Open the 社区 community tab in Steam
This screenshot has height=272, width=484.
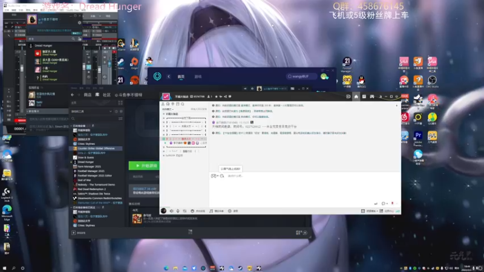pos(106,95)
